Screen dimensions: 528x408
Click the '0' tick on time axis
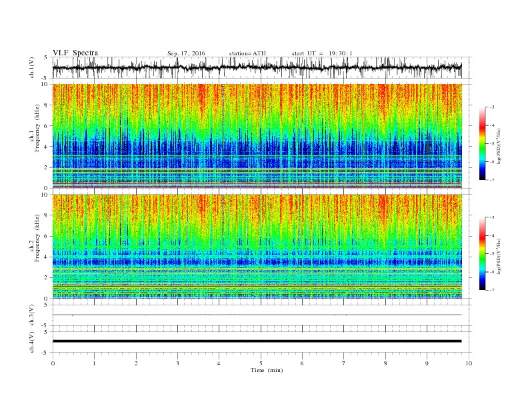tap(53, 363)
